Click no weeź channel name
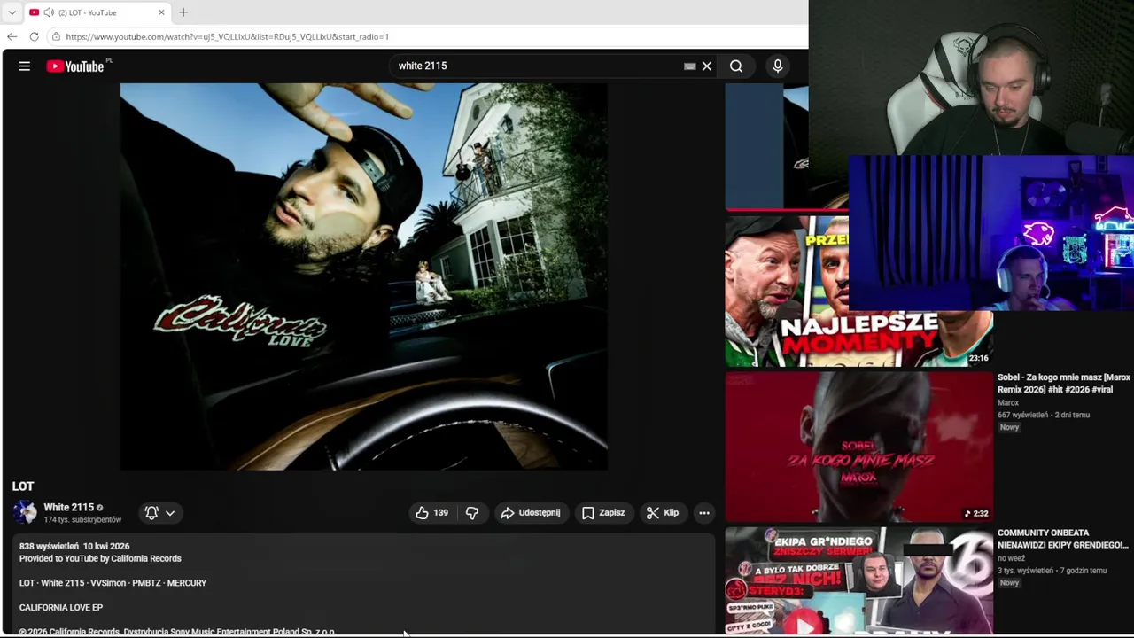The height and width of the screenshot is (638, 1134). click(1011, 558)
